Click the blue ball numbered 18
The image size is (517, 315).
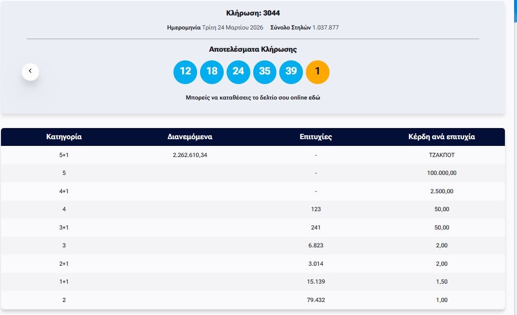(x=212, y=72)
